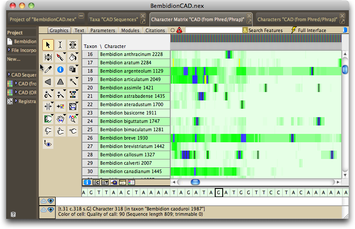Shrink the annotation area with minus button
This screenshot has height=229, width=355.
coord(44,201)
